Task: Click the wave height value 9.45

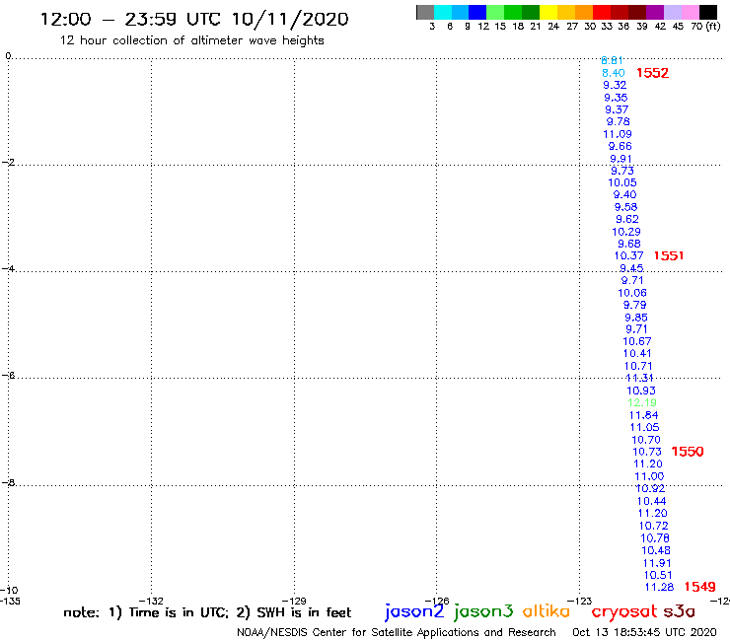Action: pos(631,268)
